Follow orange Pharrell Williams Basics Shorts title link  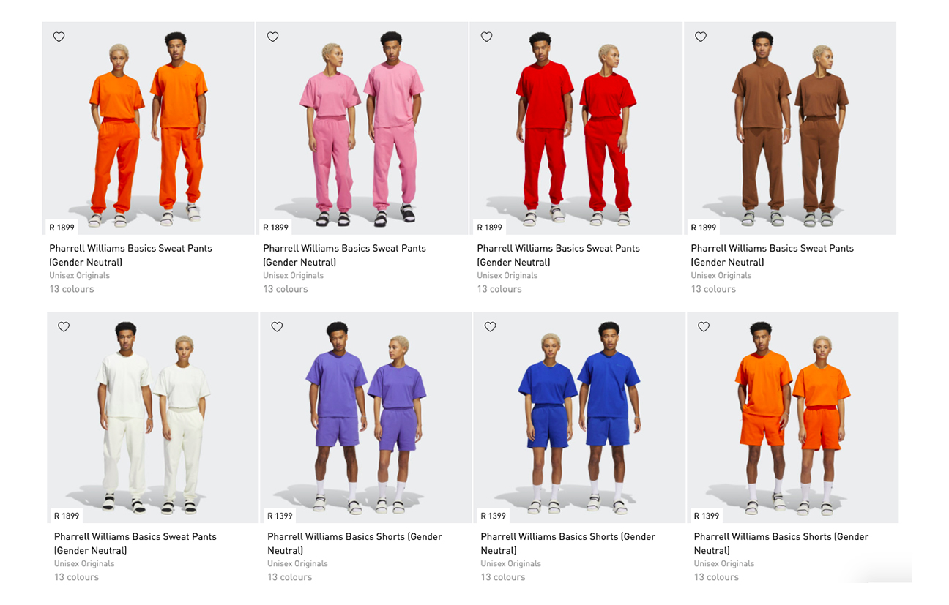click(781, 543)
